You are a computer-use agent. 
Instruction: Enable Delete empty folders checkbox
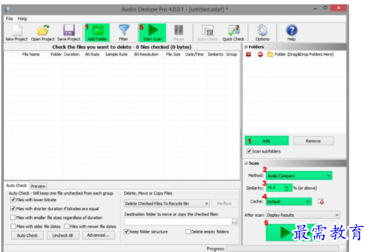(188, 232)
